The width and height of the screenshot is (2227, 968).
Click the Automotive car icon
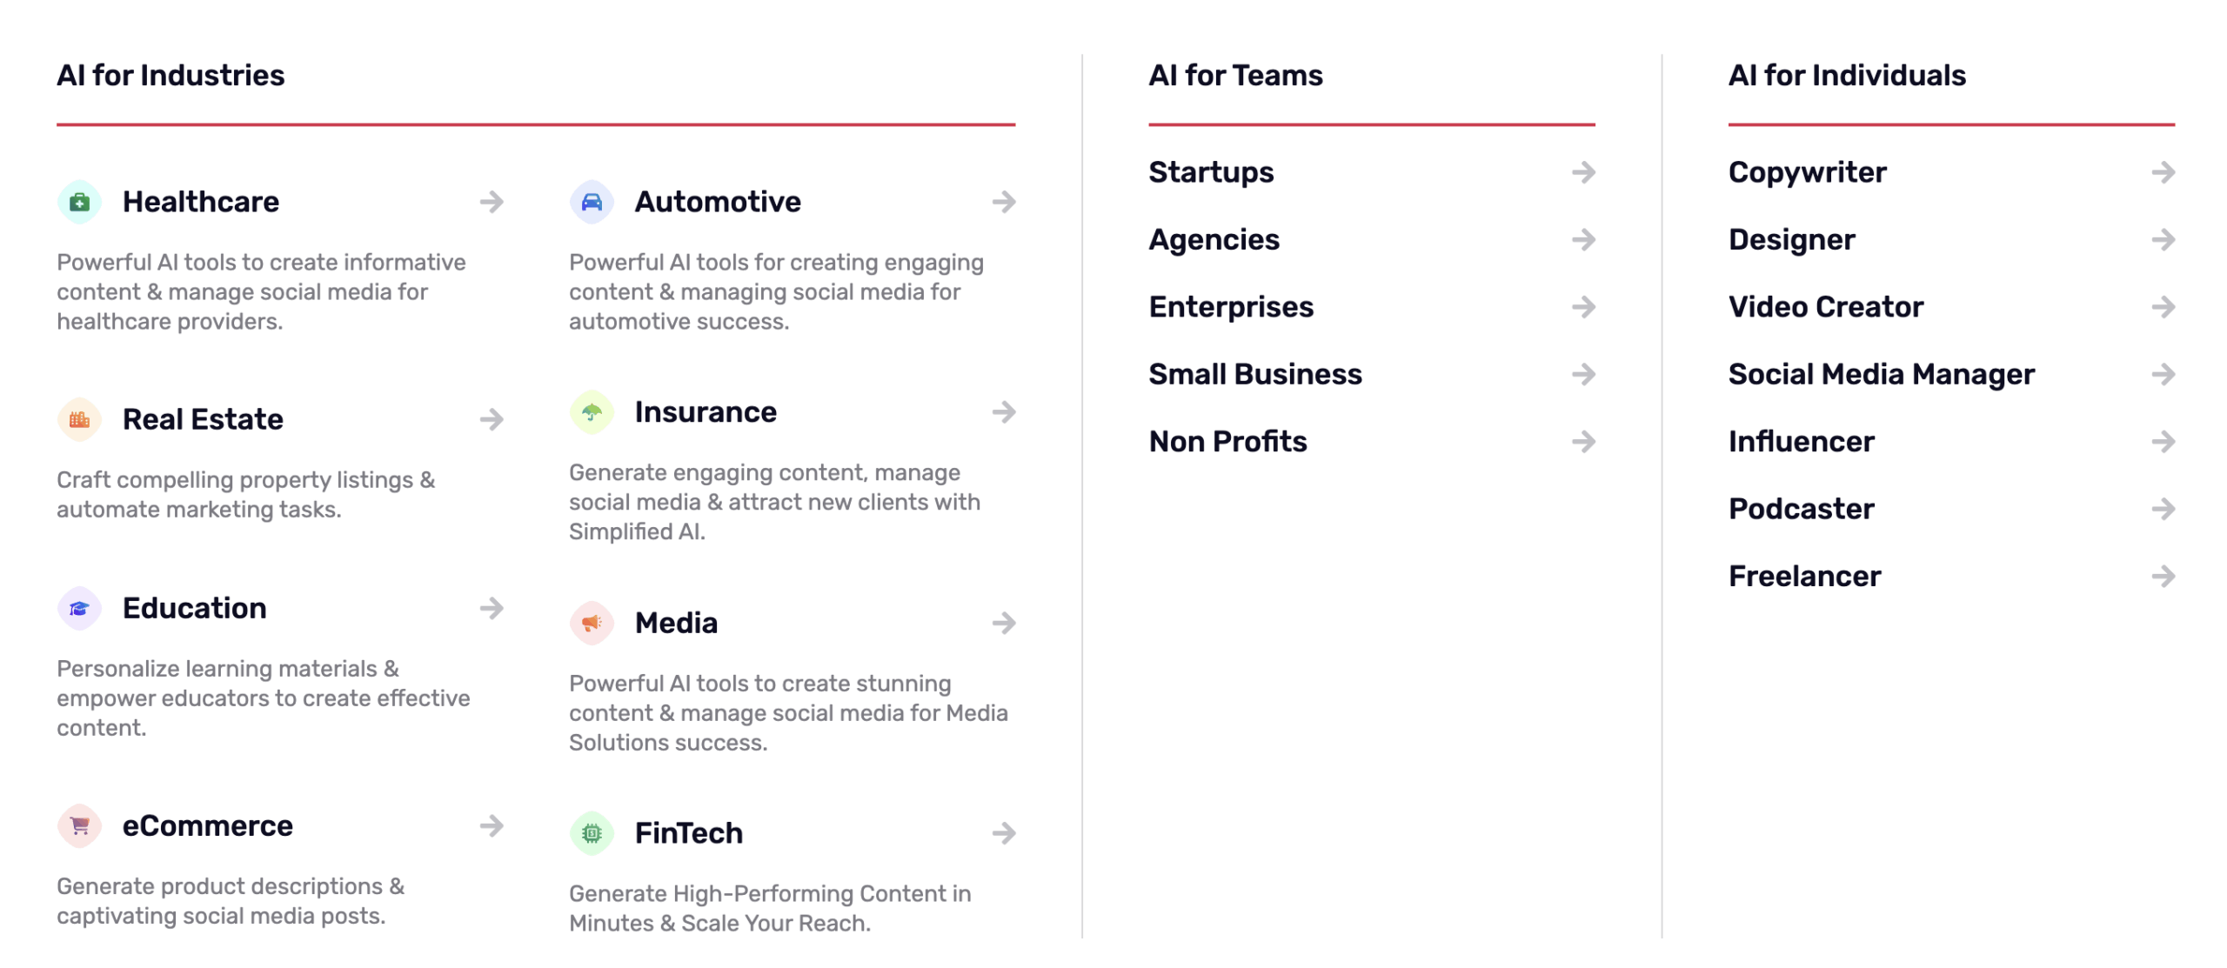coord(592,202)
